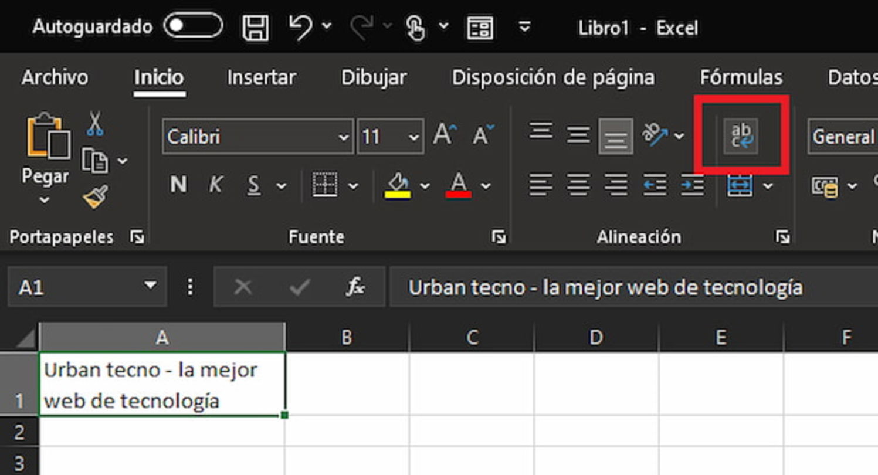
Task: Click the Copy icon
Action: [95, 161]
